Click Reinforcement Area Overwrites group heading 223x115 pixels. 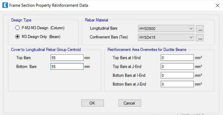coord(147,49)
